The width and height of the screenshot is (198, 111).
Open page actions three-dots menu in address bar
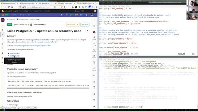59,7
